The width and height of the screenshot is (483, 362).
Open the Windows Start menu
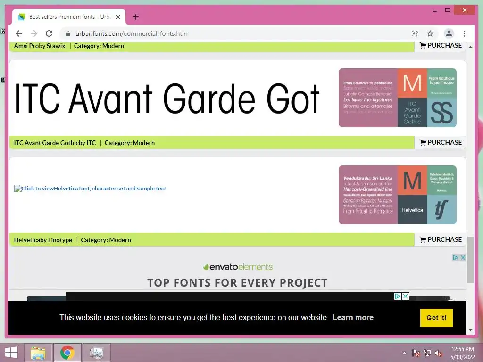point(11,353)
